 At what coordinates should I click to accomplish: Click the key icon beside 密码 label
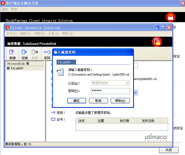point(53,113)
